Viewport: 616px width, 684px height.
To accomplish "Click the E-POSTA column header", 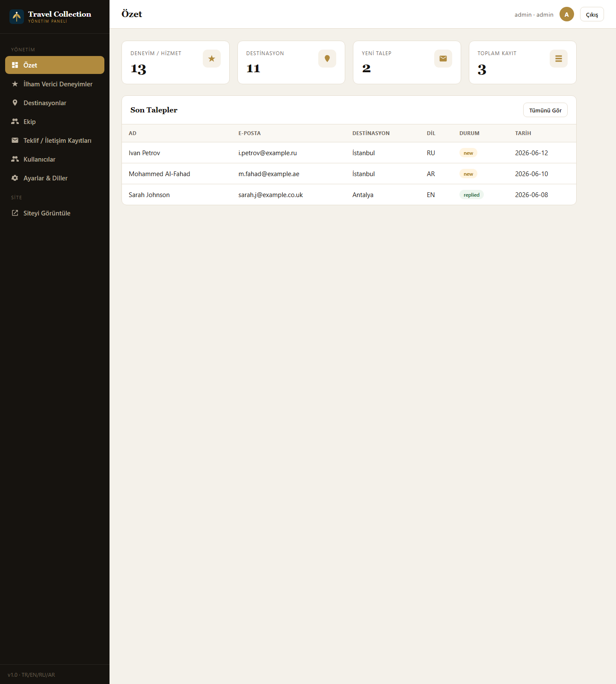I will (x=249, y=133).
